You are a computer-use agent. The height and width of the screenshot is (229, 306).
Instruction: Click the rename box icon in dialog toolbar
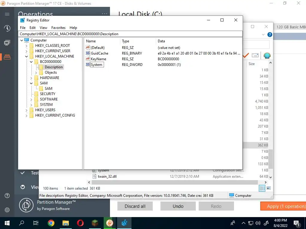255,55
